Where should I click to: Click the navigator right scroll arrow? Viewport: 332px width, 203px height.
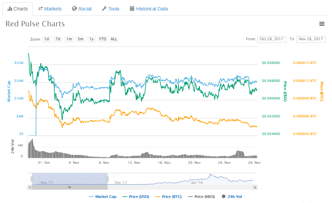point(255,187)
